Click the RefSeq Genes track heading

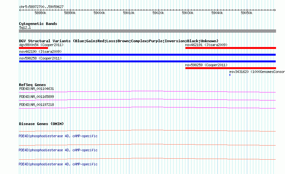click(x=32, y=85)
